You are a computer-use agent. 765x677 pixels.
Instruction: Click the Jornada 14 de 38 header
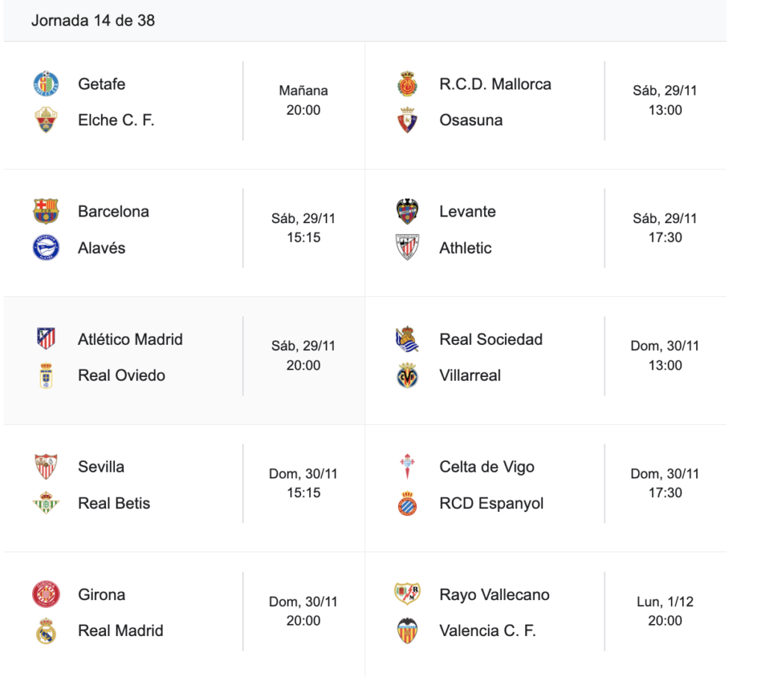pyautogui.click(x=93, y=21)
